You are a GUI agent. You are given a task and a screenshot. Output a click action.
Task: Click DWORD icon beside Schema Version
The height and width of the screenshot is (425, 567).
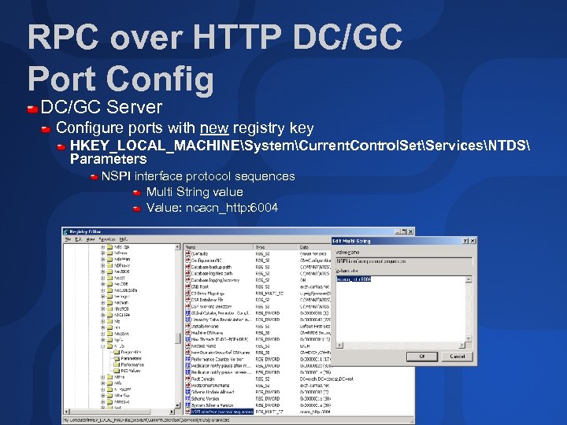click(x=187, y=398)
